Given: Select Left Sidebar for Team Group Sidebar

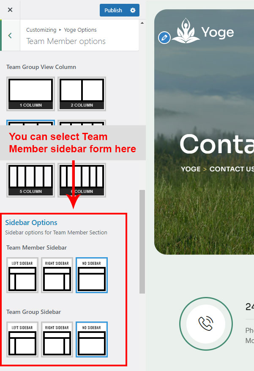Looking at the screenshot, I should point(22,339).
